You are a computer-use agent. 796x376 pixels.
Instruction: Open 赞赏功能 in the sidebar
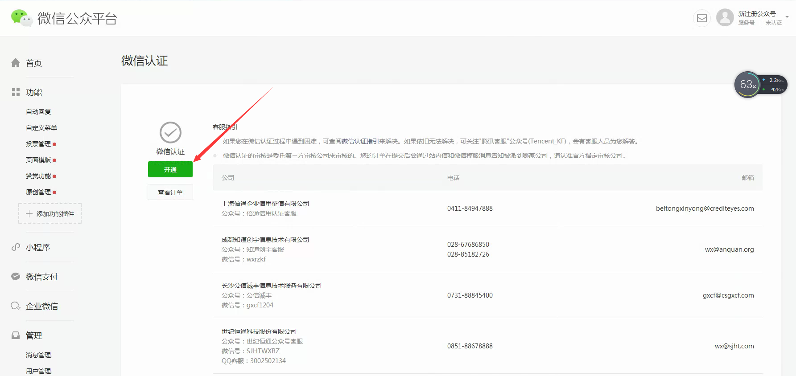38,176
